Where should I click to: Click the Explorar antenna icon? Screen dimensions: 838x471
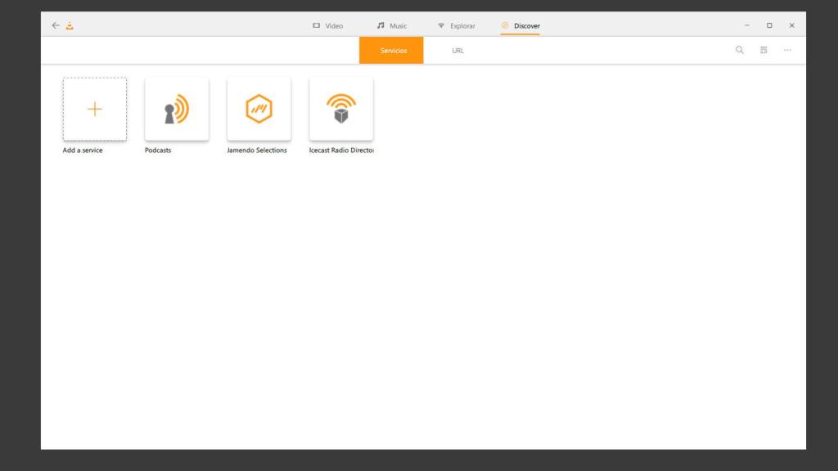(x=440, y=25)
